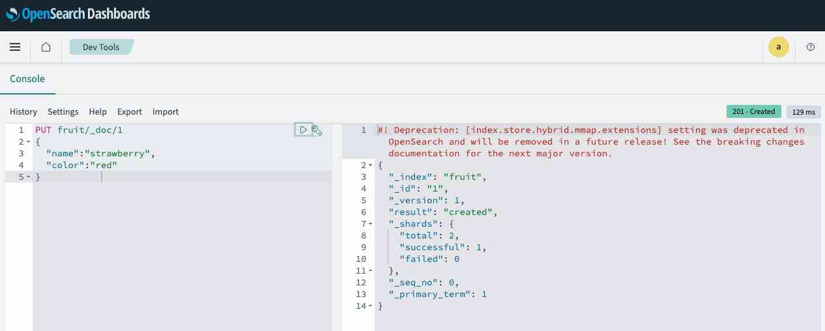Viewport: 825px width, 331px height.
Task: Open the wrench request options icon
Action: pyautogui.click(x=317, y=130)
